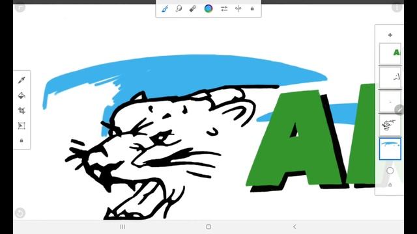Add a new layer with plus icon
Screen dimensions: 417x234
[390, 34]
